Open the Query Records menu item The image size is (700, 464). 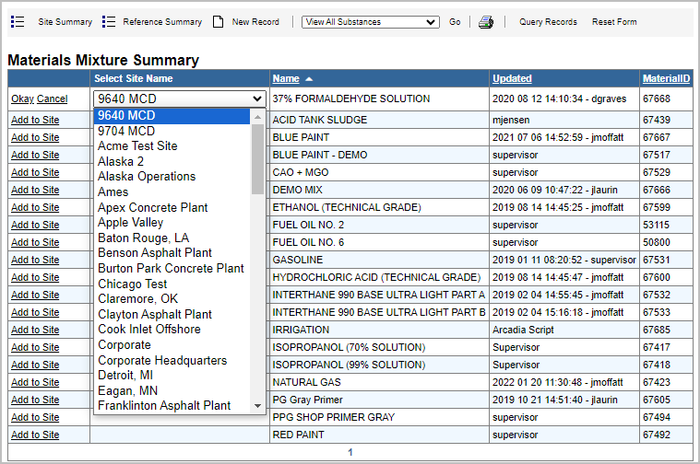point(548,22)
